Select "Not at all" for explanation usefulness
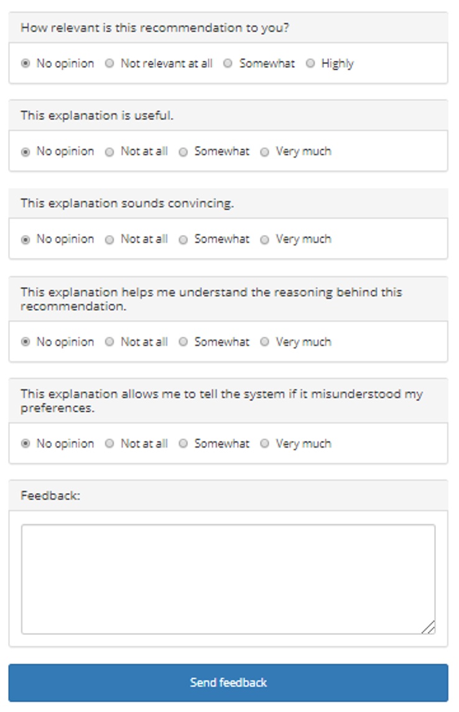This screenshot has width=459, height=712. click(109, 150)
